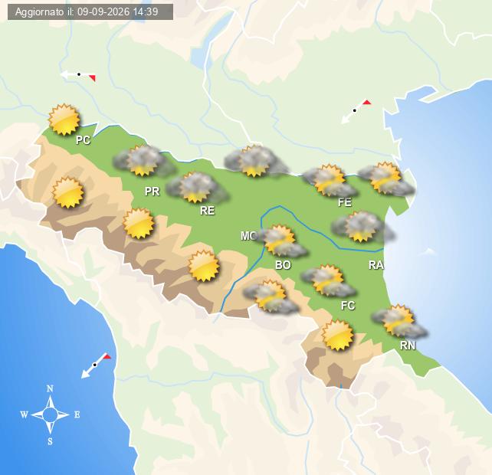Click the cloudy icon above RE label
492x475 pixels.
point(197,188)
